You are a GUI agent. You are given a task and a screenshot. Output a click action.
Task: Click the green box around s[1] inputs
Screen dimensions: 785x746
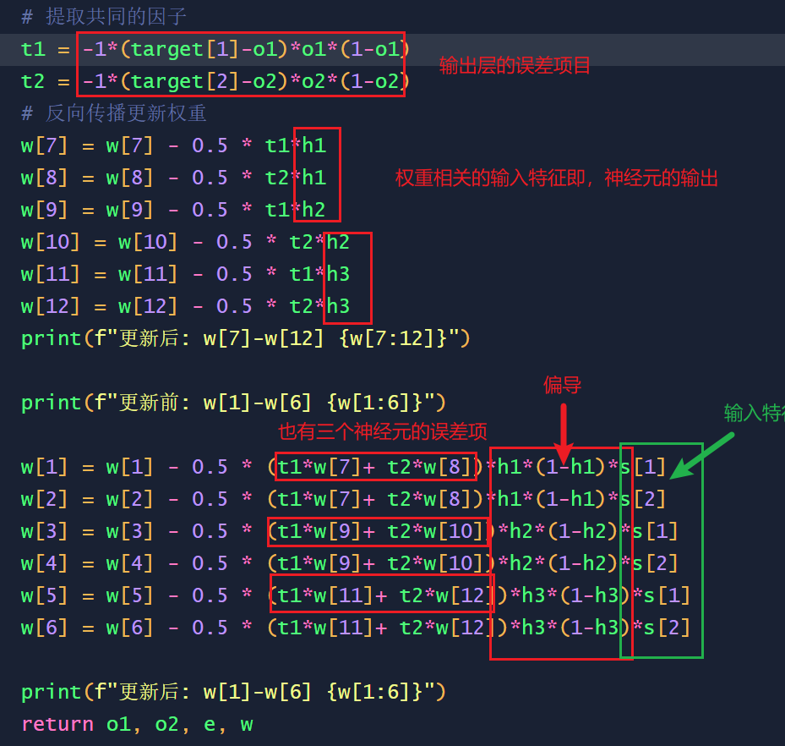point(662,550)
